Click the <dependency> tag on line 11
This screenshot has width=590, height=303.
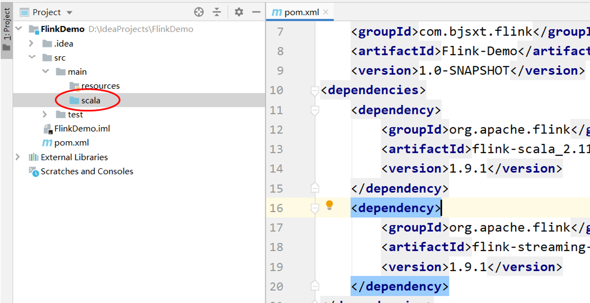click(x=396, y=110)
